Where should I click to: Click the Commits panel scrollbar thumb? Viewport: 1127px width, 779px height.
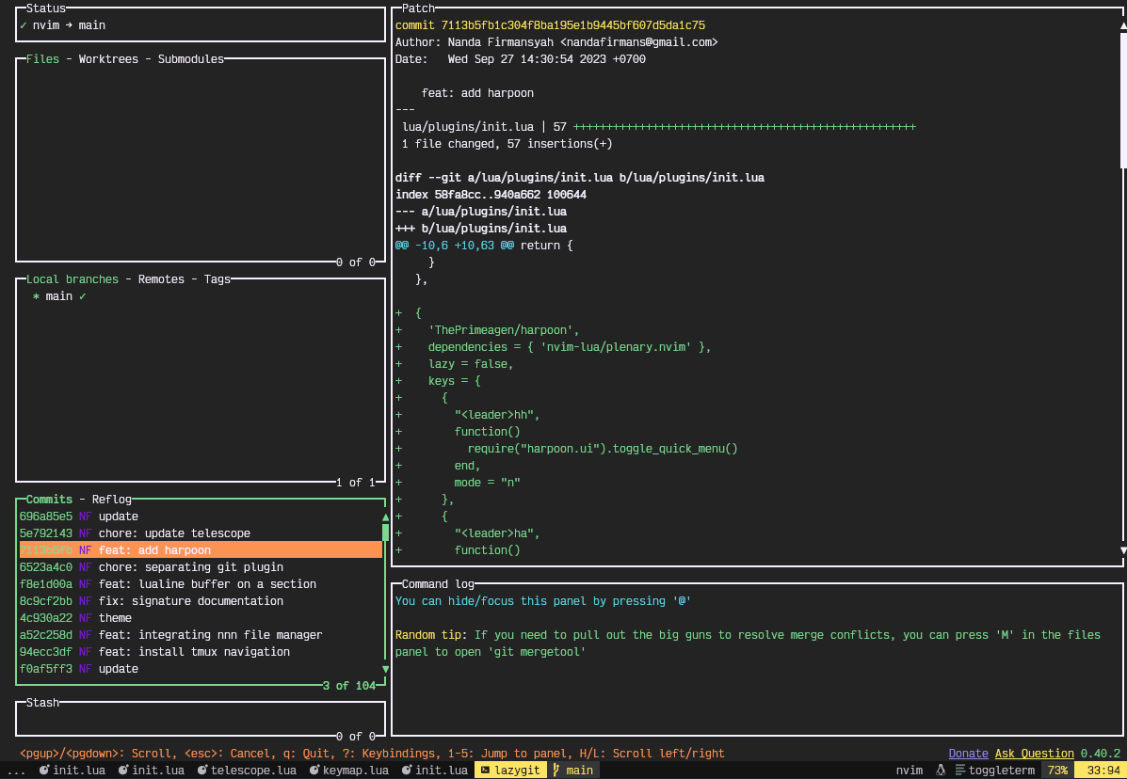(386, 532)
